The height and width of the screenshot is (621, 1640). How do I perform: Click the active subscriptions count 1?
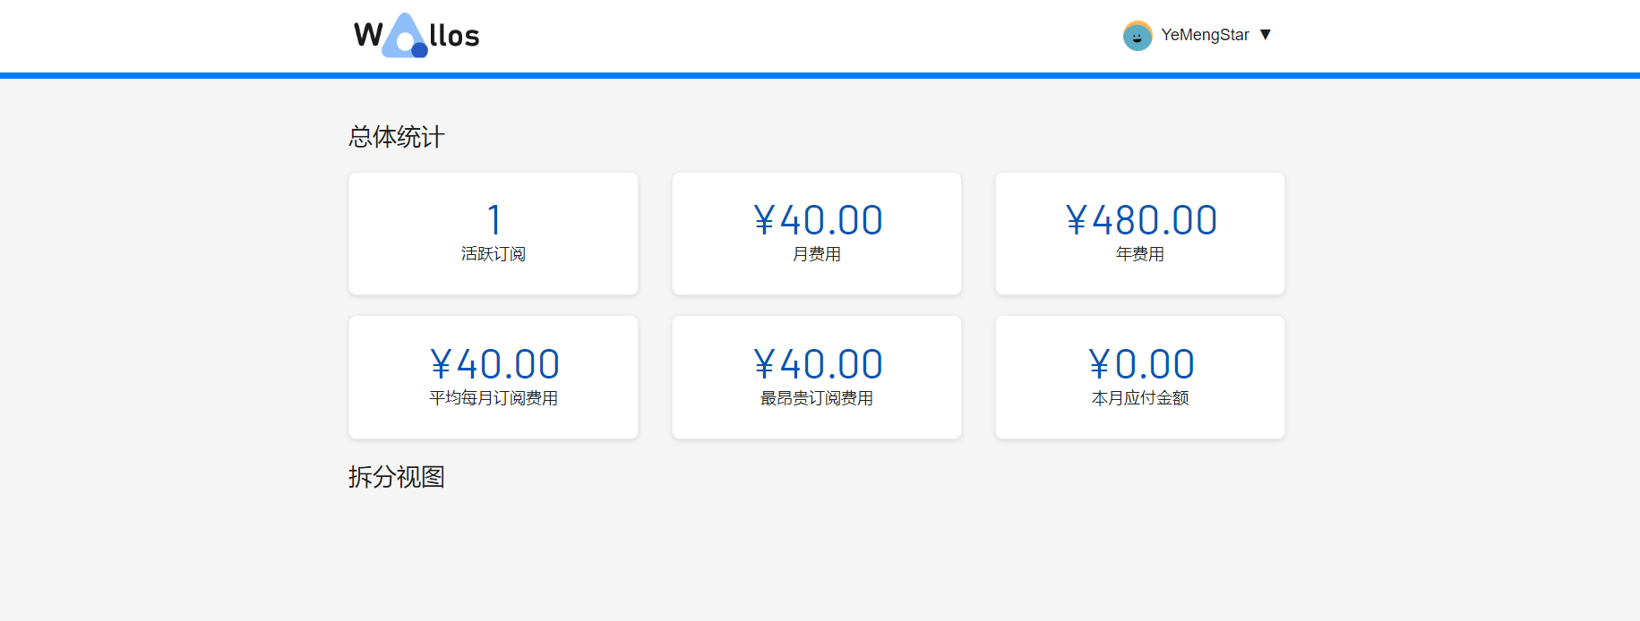pyautogui.click(x=494, y=220)
